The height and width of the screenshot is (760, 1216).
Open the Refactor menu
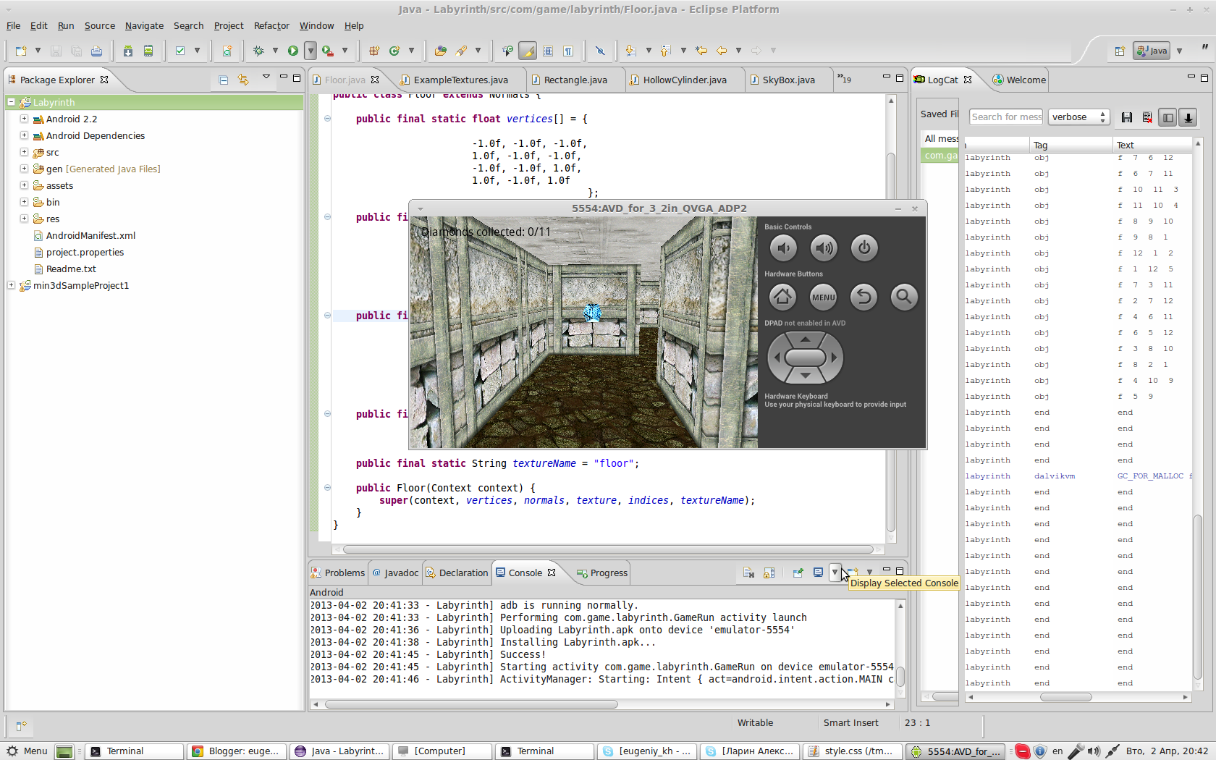[271, 25]
